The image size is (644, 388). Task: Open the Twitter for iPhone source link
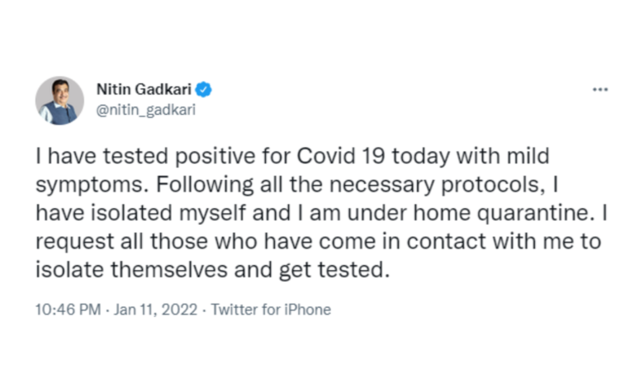point(271,310)
